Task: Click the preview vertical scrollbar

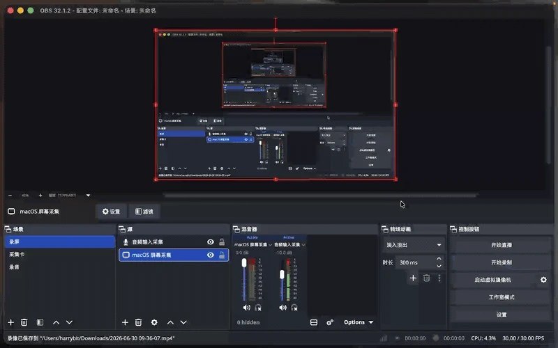Action: pyautogui.click(x=549, y=105)
